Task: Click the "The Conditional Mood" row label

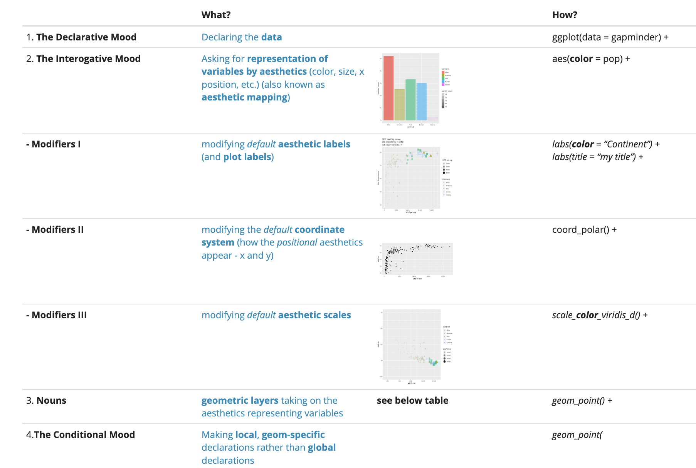Action: point(84,435)
